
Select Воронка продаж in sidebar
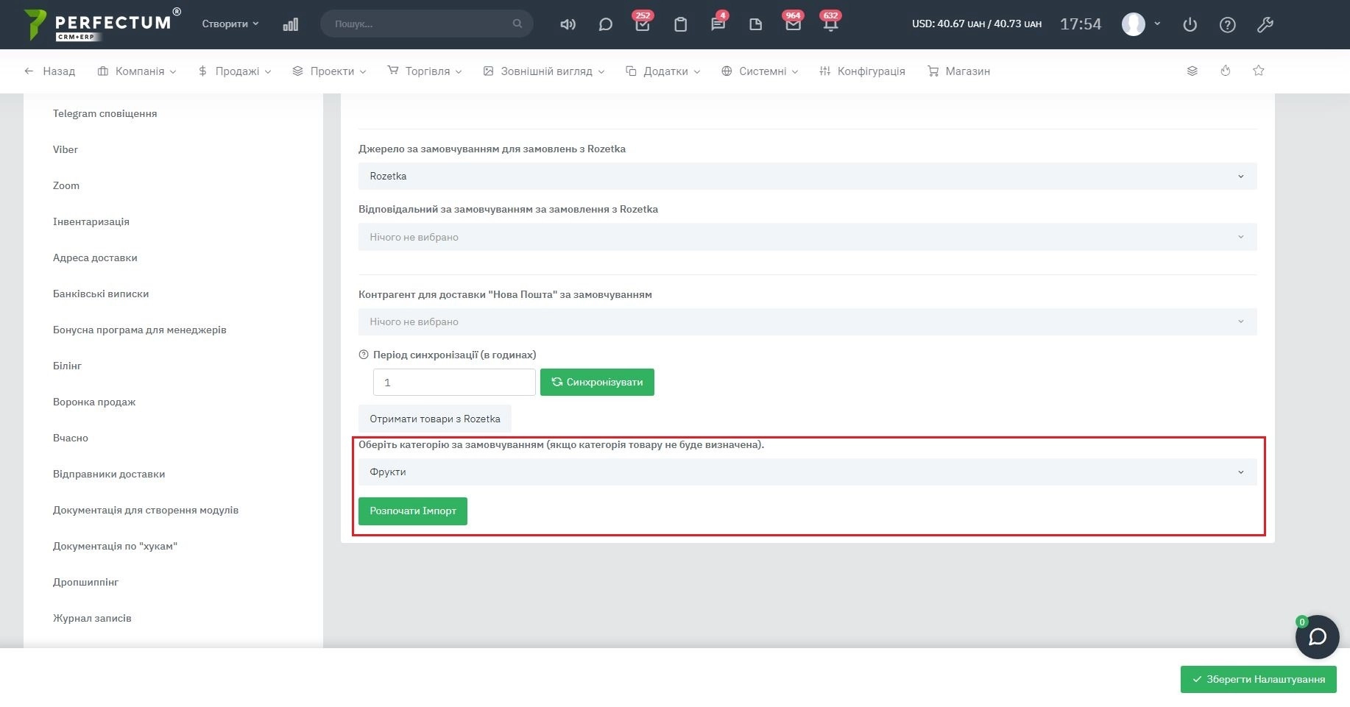94,402
